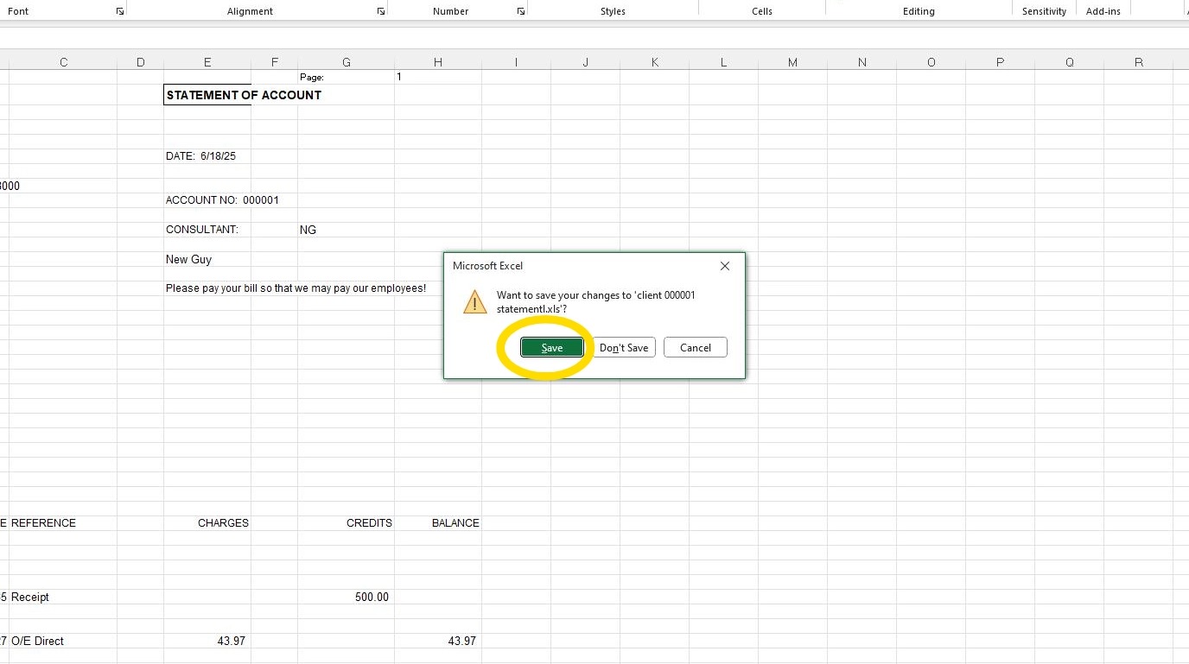Click the BALANCE heading cell
This screenshot has height=664, width=1189.
(438, 523)
